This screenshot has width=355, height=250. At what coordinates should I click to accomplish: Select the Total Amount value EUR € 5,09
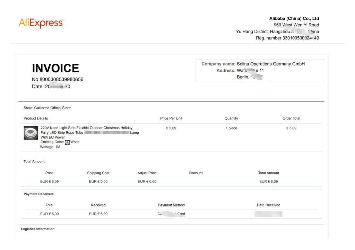click(269, 181)
